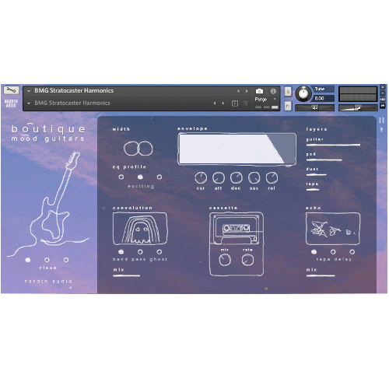Click the previous snapshot arrow, second row
Screen dimensions: 389x389
[x=215, y=103]
